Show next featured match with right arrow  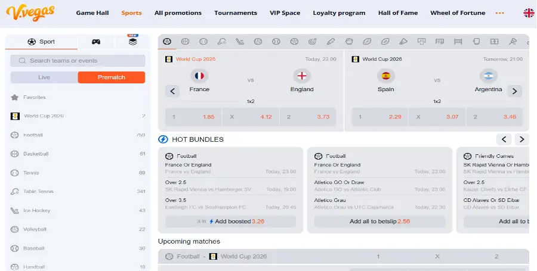click(x=514, y=91)
